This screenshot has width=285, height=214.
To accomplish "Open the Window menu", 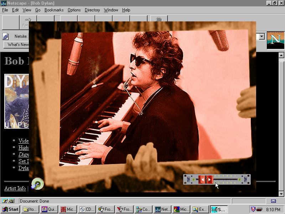I will [111, 10].
